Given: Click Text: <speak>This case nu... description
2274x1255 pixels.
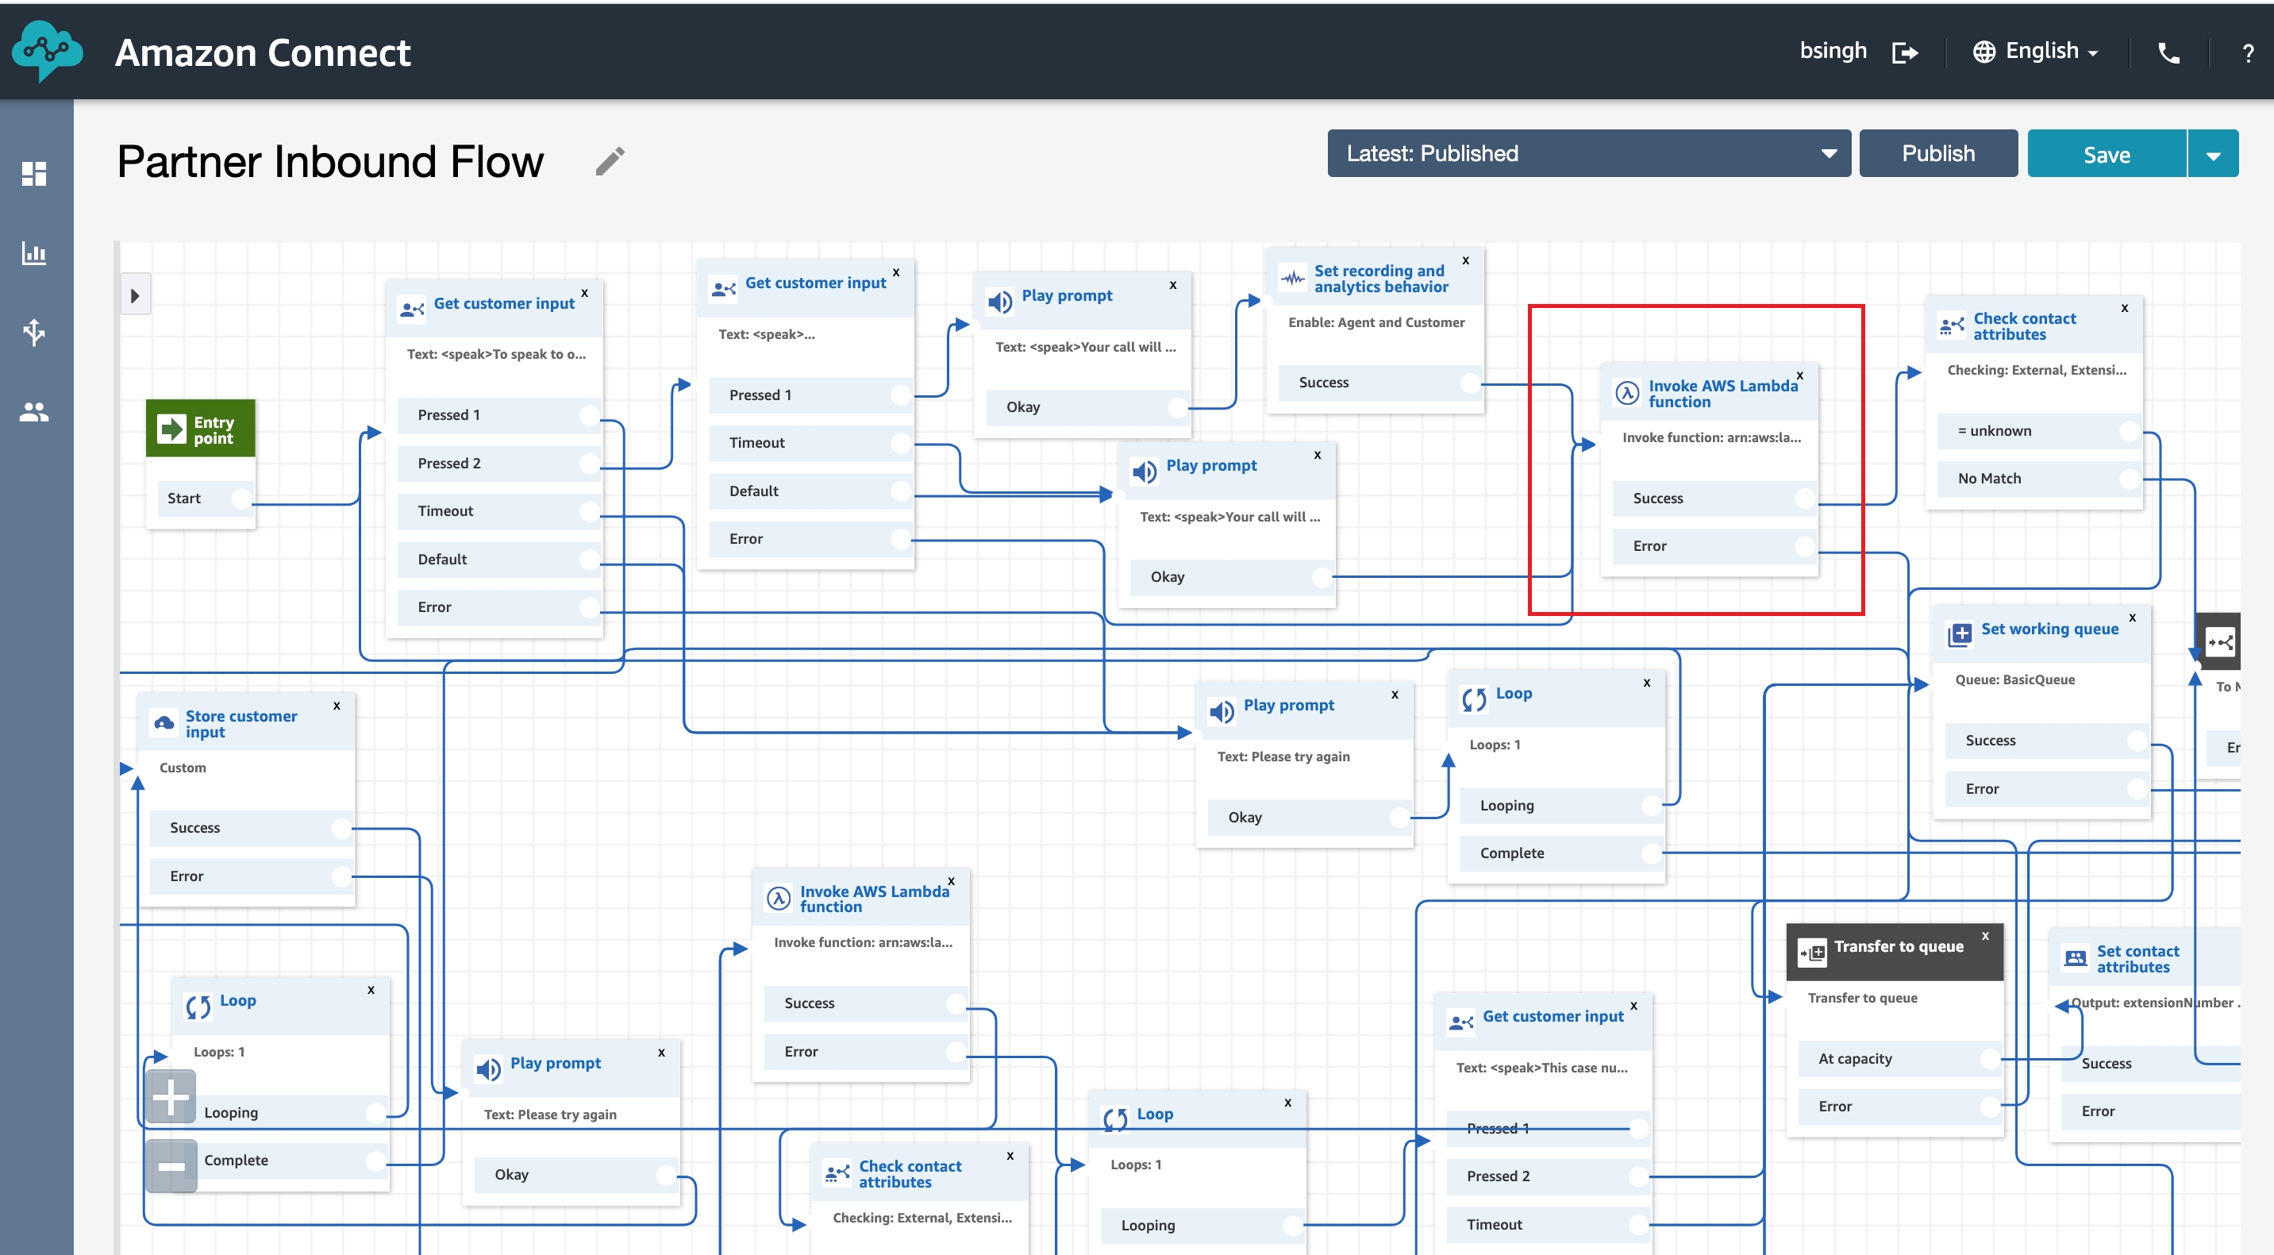Looking at the screenshot, I should [1541, 1067].
